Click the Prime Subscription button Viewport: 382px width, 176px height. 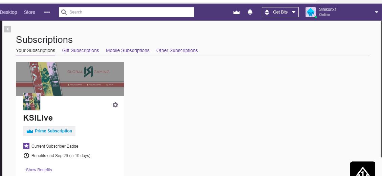point(49,131)
